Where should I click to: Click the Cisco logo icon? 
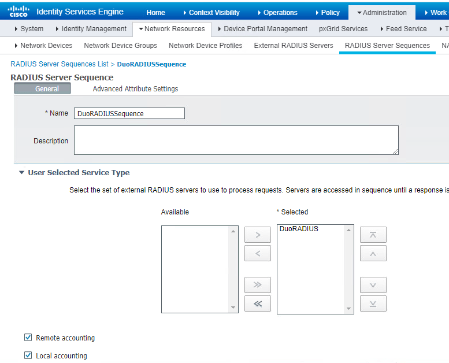(18, 12)
